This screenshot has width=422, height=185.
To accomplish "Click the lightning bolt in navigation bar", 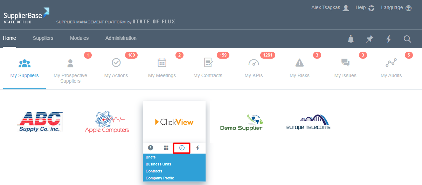I will [388, 39].
